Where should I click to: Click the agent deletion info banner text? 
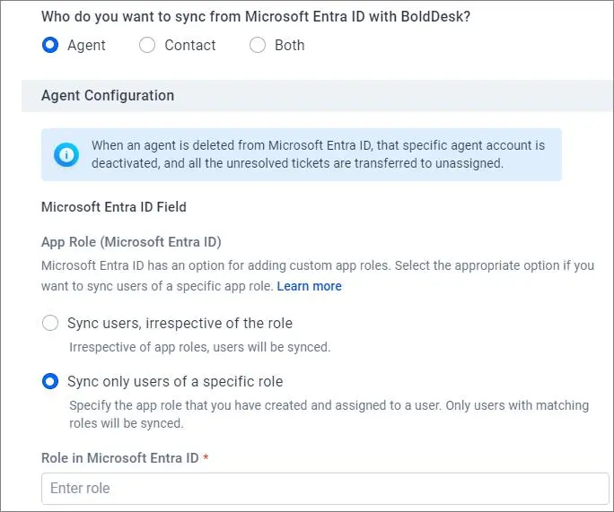click(318, 154)
